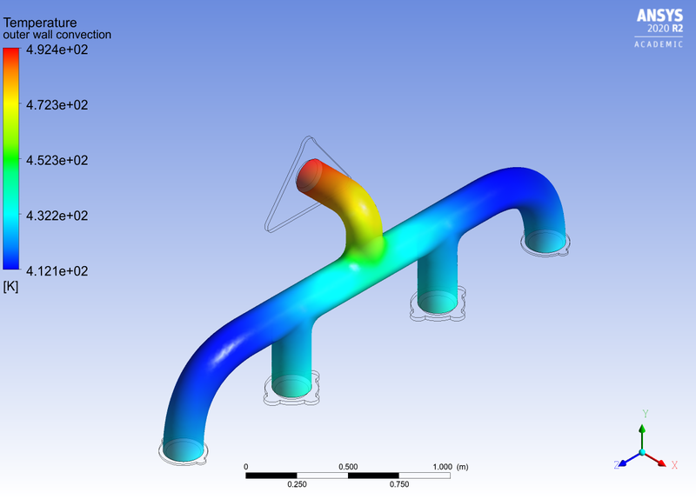This screenshot has width=696, height=499.
Task: Click the red X axis of the triad
Action: click(656, 460)
